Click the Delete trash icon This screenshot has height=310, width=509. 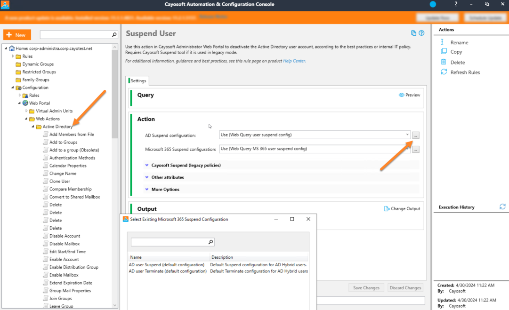tap(444, 62)
